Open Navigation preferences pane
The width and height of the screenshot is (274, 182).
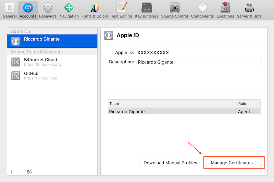[x=69, y=10]
